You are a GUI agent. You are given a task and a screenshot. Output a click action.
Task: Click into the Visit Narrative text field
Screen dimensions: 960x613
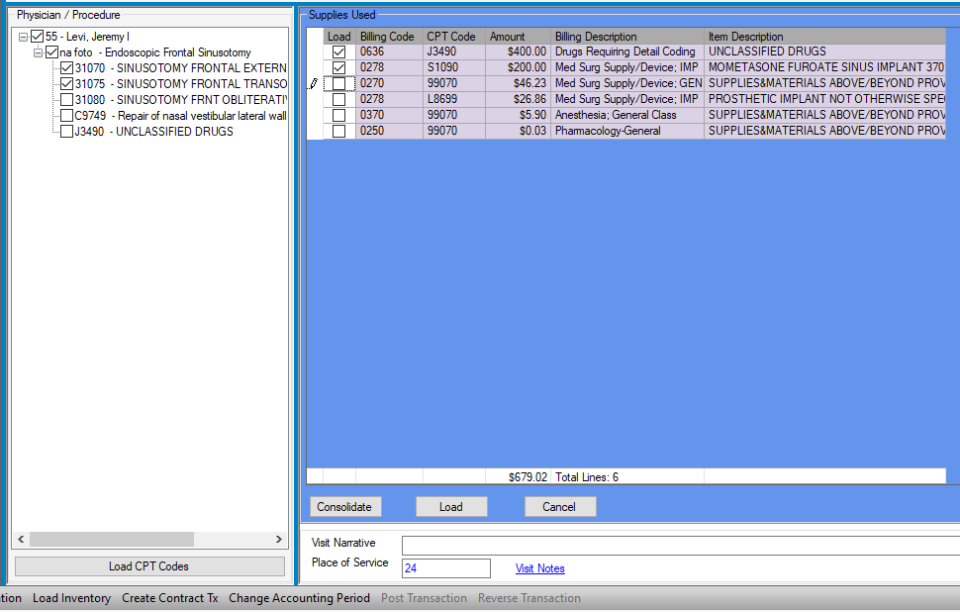(x=679, y=546)
